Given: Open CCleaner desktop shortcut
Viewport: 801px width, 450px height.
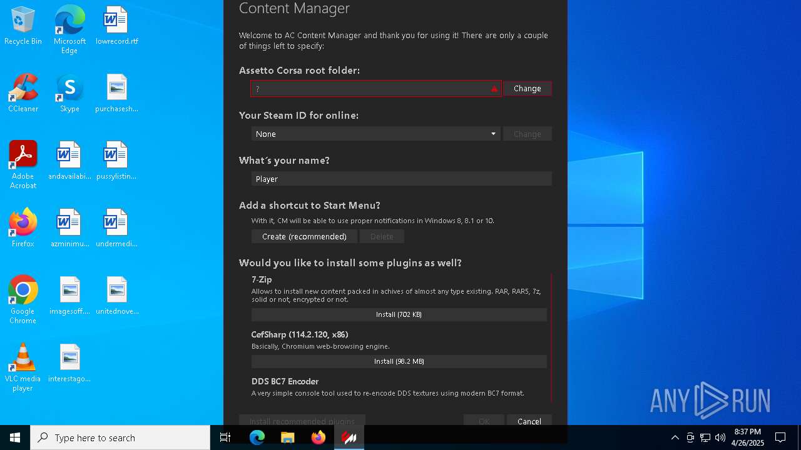Looking at the screenshot, I should tap(23, 93).
